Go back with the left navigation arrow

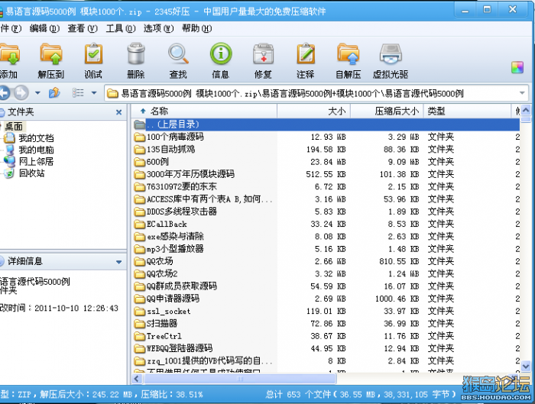coord(4,92)
